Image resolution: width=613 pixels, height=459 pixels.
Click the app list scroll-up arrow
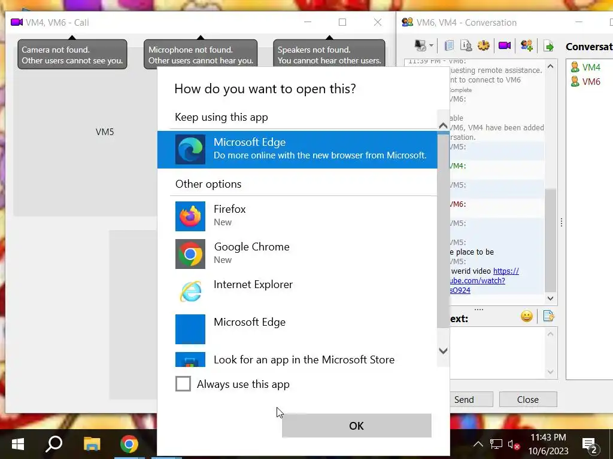pos(443,126)
